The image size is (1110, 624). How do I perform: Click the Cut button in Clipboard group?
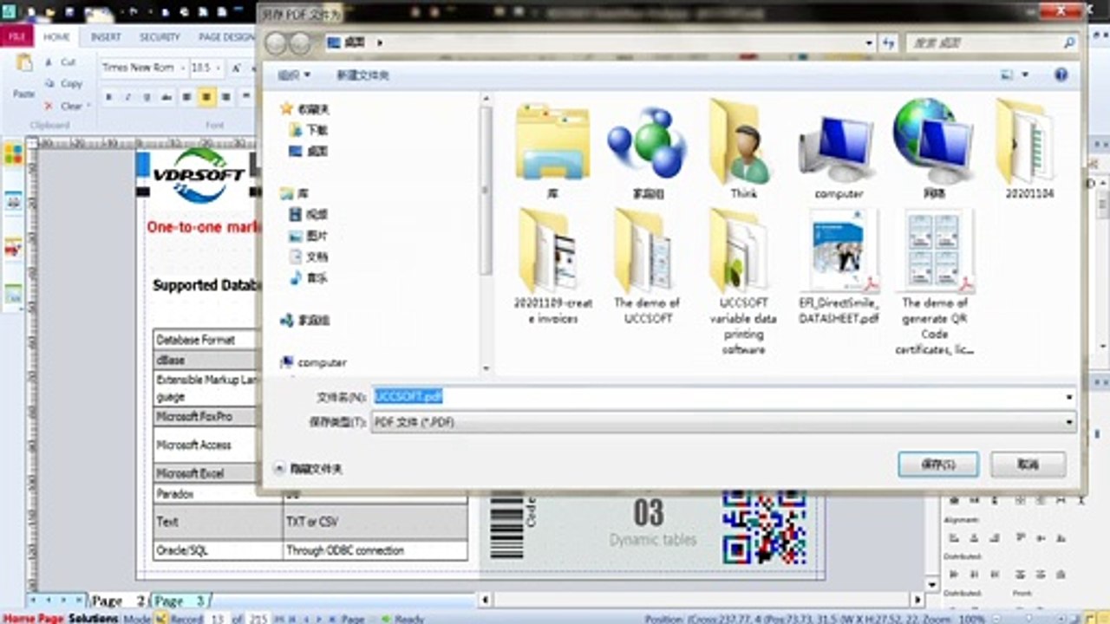pos(61,62)
